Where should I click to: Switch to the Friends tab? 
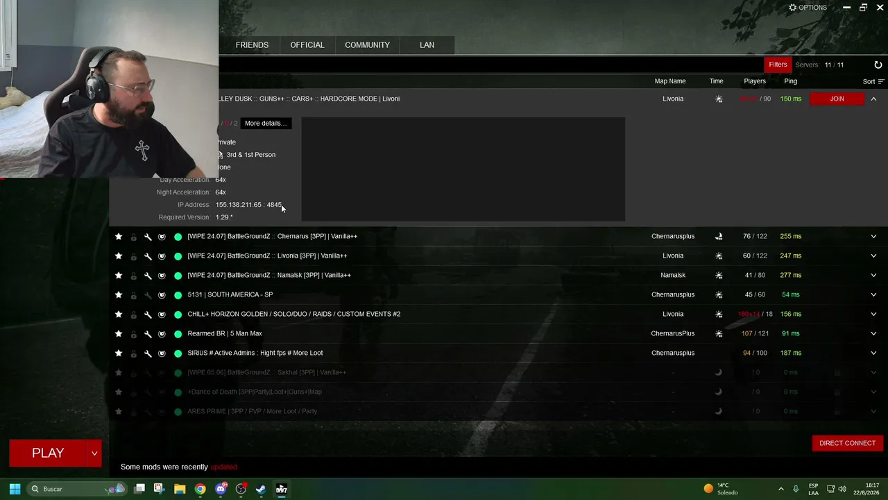point(252,45)
